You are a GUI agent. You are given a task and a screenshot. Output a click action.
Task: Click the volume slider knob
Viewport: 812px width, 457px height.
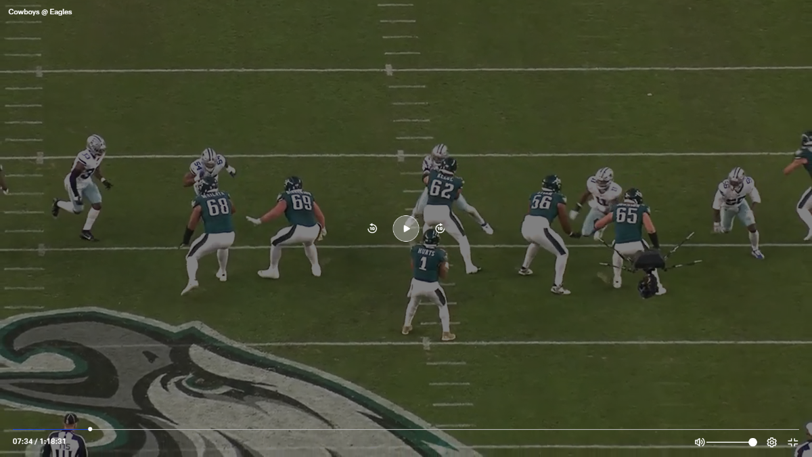click(752, 442)
